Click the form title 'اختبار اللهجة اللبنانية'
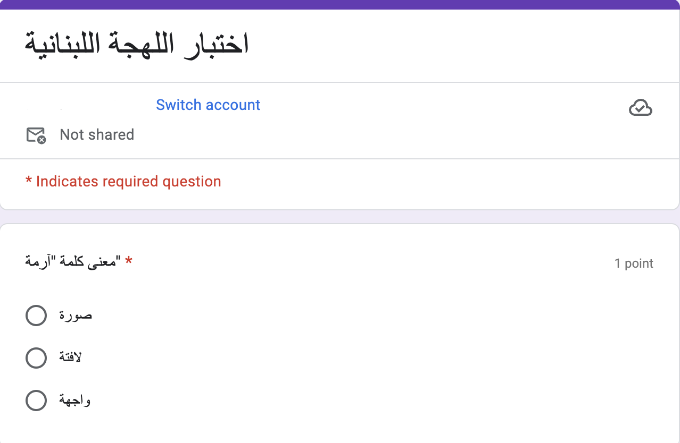 pyautogui.click(x=136, y=44)
